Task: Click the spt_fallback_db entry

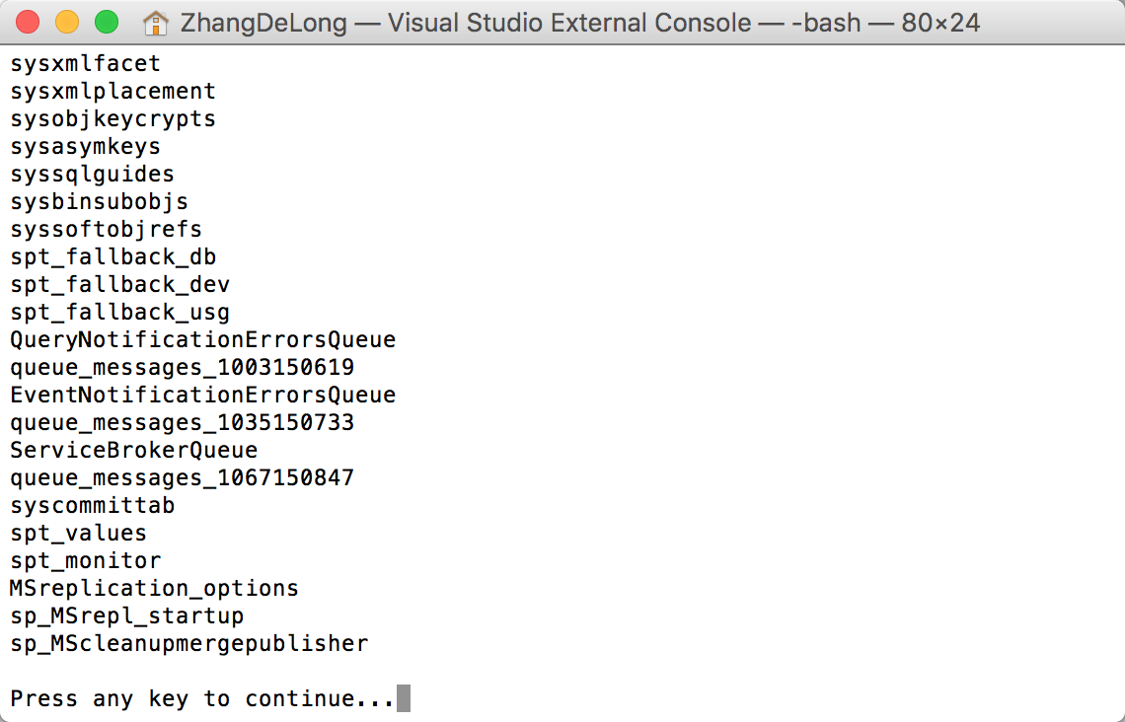Action: point(112,256)
